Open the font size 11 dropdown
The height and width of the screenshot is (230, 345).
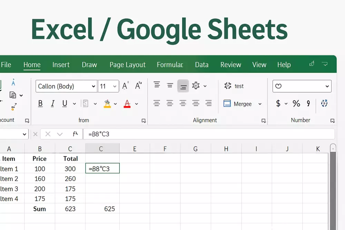point(115,87)
